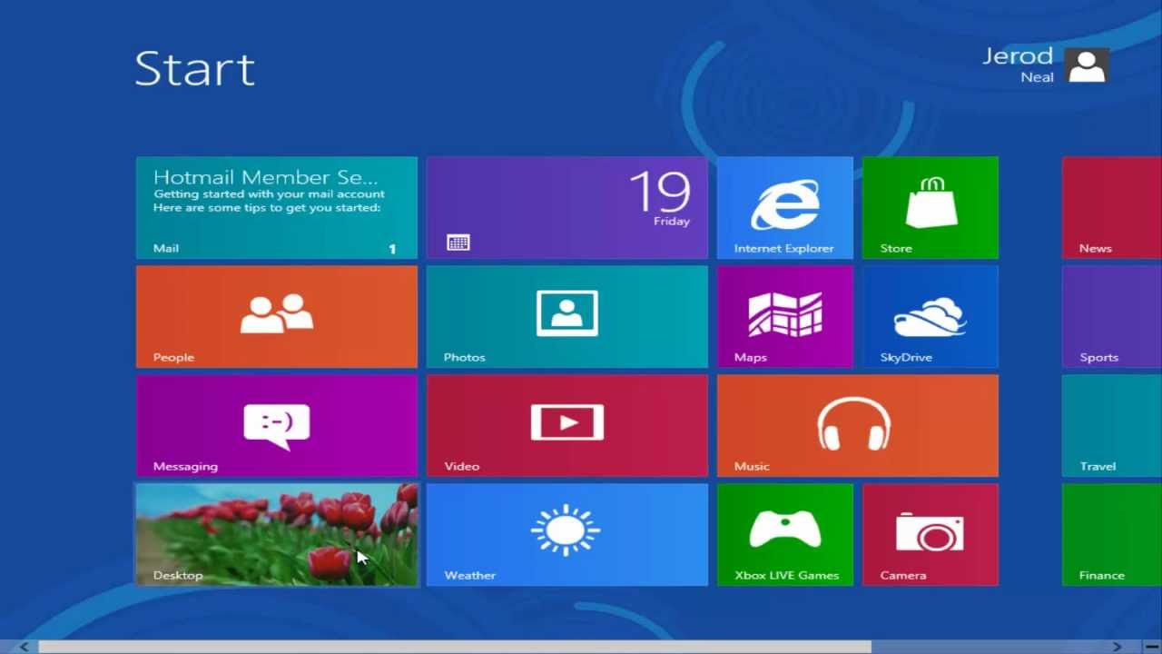Click the horizontal scrollbar thumb
1162x654 pixels.
pyautogui.click(x=455, y=647)
